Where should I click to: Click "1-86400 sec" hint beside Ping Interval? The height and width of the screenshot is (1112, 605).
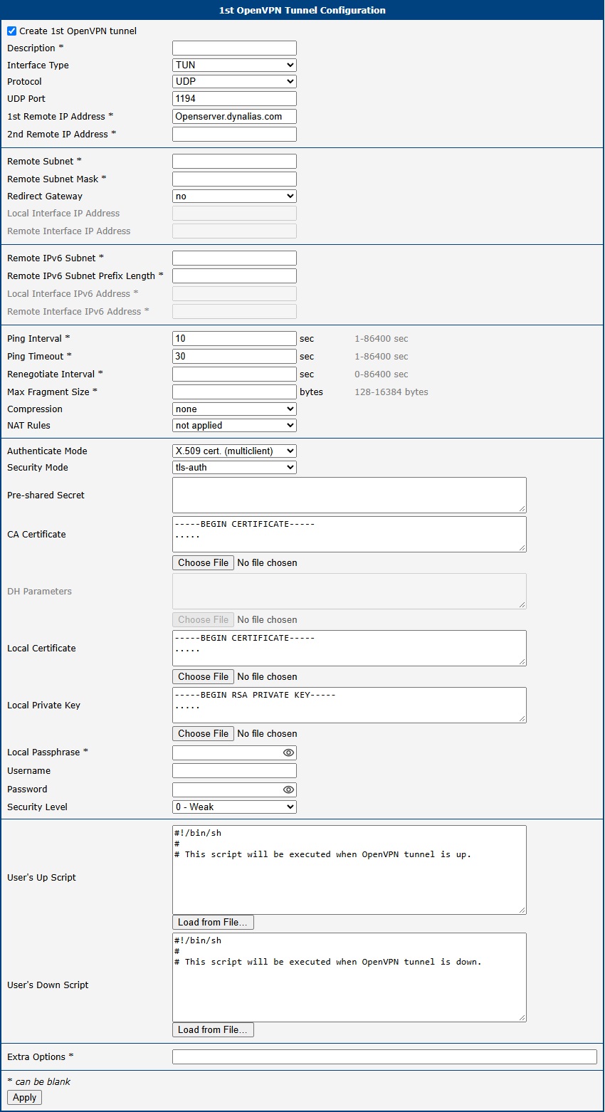click(382, 339)
